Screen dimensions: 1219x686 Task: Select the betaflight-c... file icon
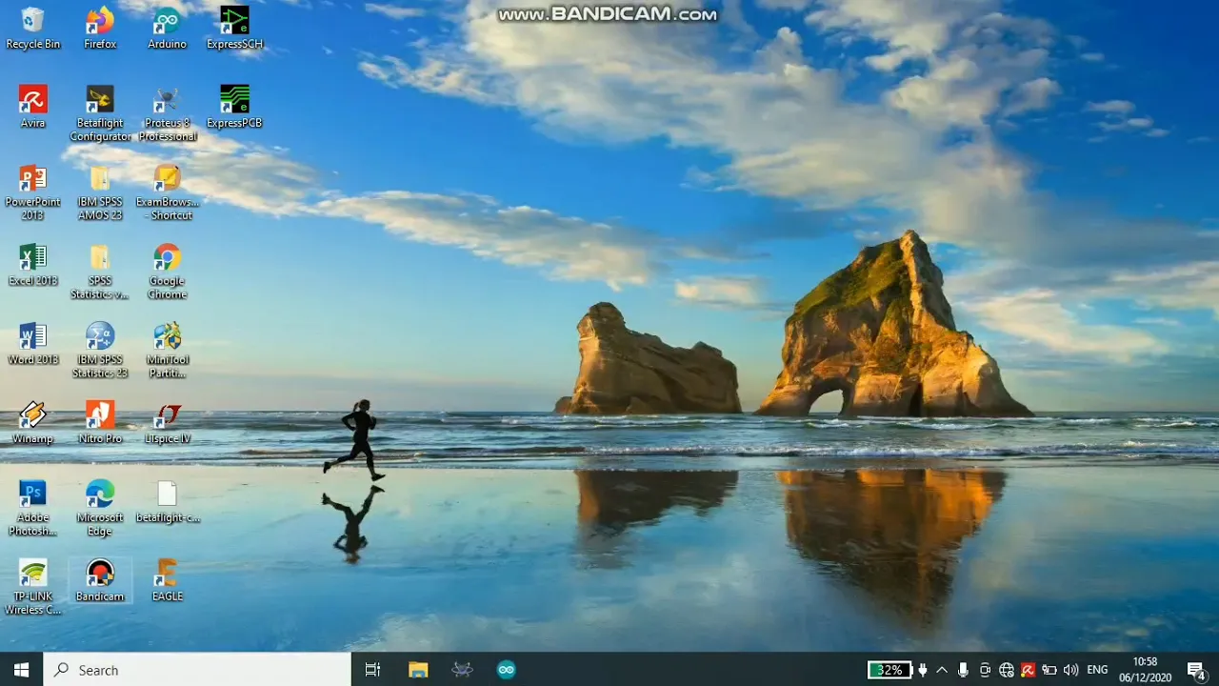[x=167, y=501]
